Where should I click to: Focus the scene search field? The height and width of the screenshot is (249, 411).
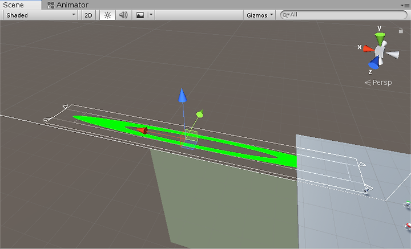(x=344, y=15)
